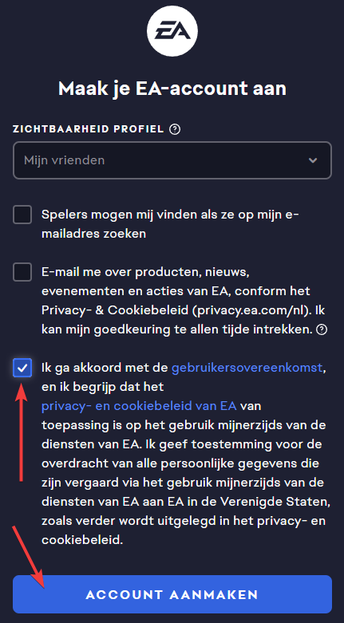344x623 pixels.
Task: Open privacy- en cookiebeleid van EA link
Action: coord(139,407)
